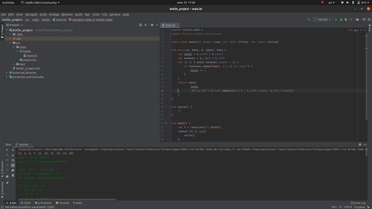Click Search Everywhere magnifier icon
Viewport: 372px width, 209px height.
(369, 20)
